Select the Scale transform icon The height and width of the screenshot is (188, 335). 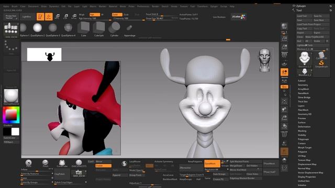pos(65,17)
